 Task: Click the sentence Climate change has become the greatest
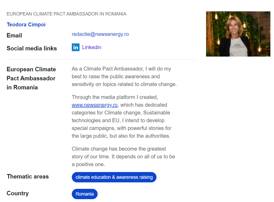tap(119, 149)
